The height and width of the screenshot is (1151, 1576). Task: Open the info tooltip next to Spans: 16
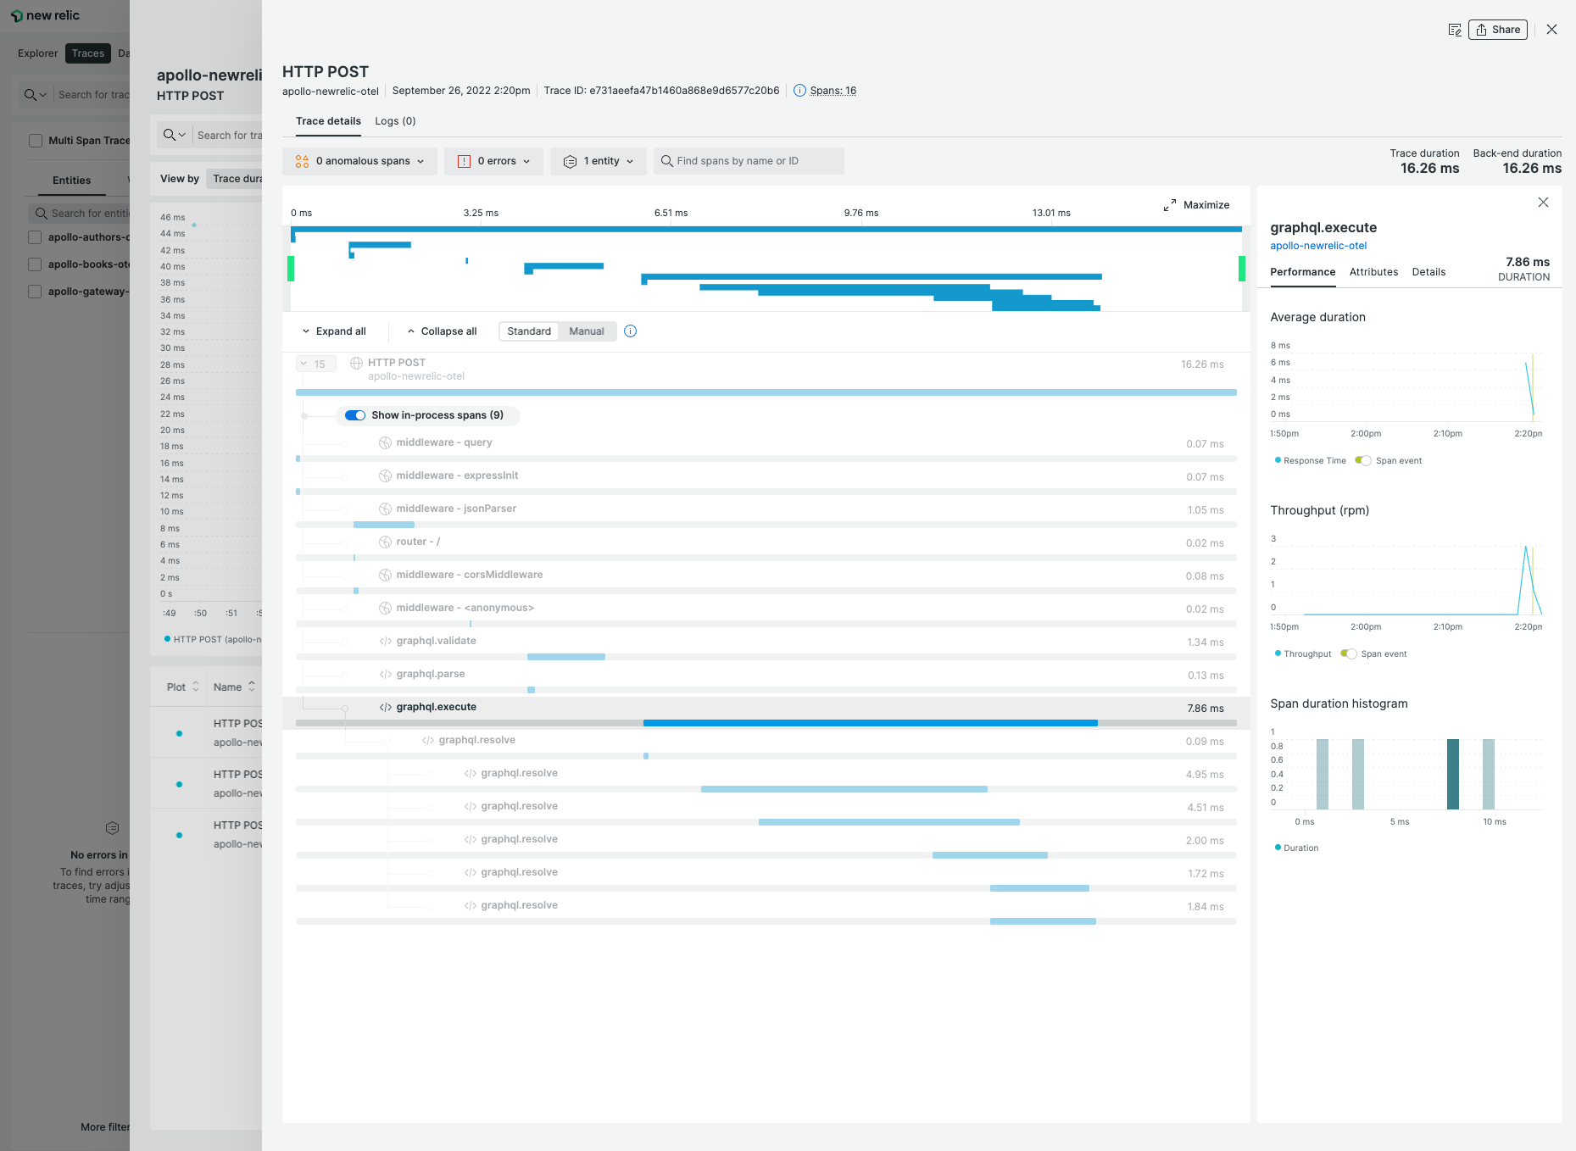coord(799,91)
